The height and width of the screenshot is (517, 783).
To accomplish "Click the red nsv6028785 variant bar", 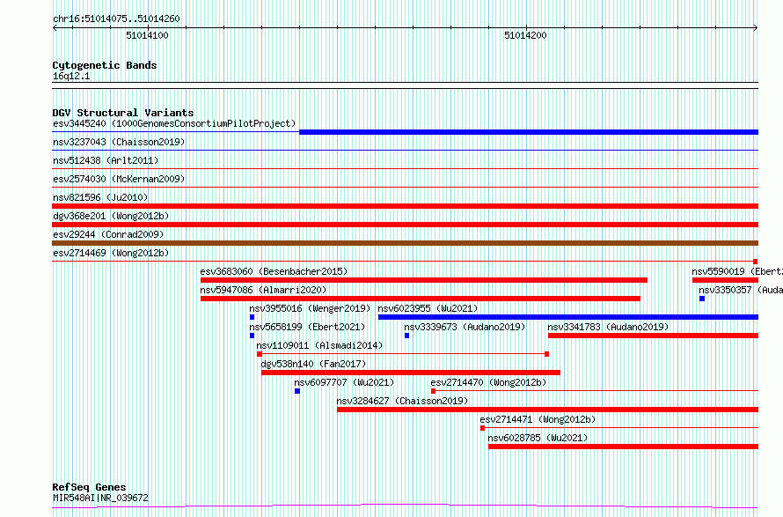I will [x=623, y=447].
